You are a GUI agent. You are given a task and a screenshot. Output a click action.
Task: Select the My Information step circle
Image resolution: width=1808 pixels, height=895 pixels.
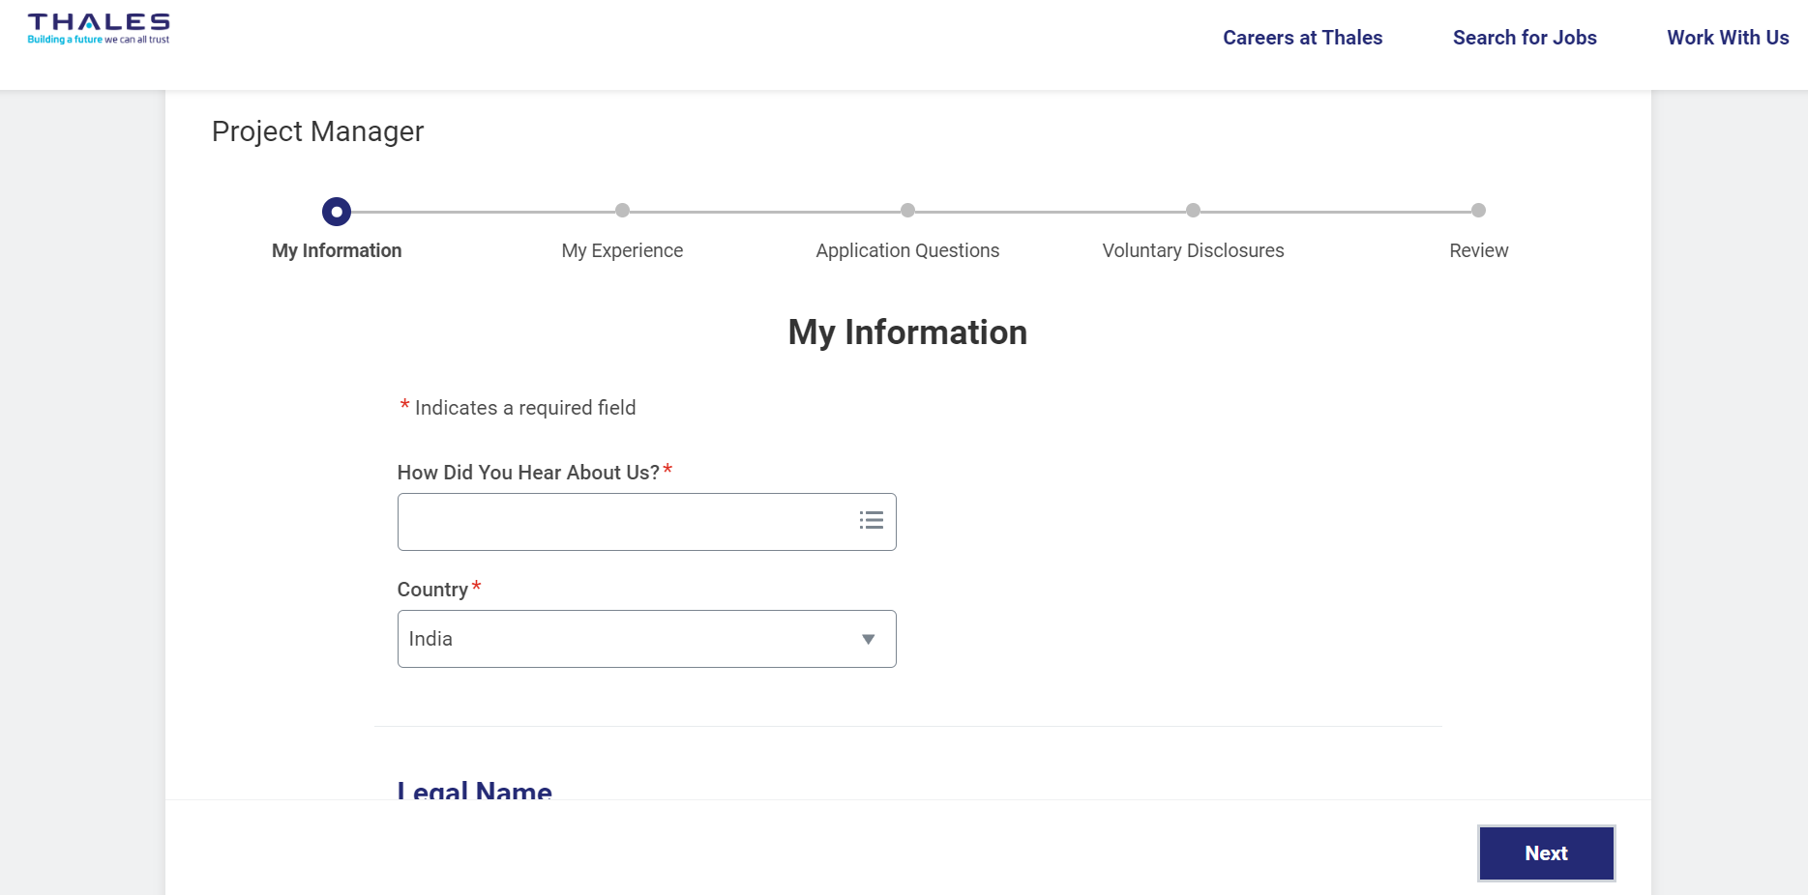(x=337, y=211)
